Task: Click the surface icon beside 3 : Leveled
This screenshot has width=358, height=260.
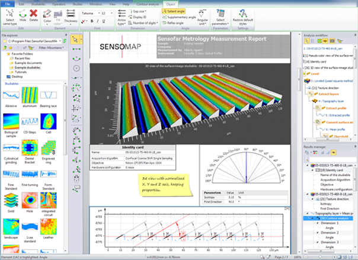Action: coord(307,81)
